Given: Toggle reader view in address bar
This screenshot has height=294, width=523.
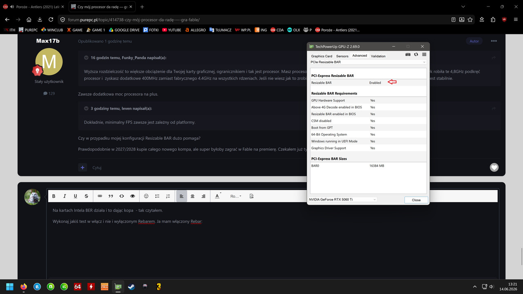Looking at the screenshot, I should 454,19.
